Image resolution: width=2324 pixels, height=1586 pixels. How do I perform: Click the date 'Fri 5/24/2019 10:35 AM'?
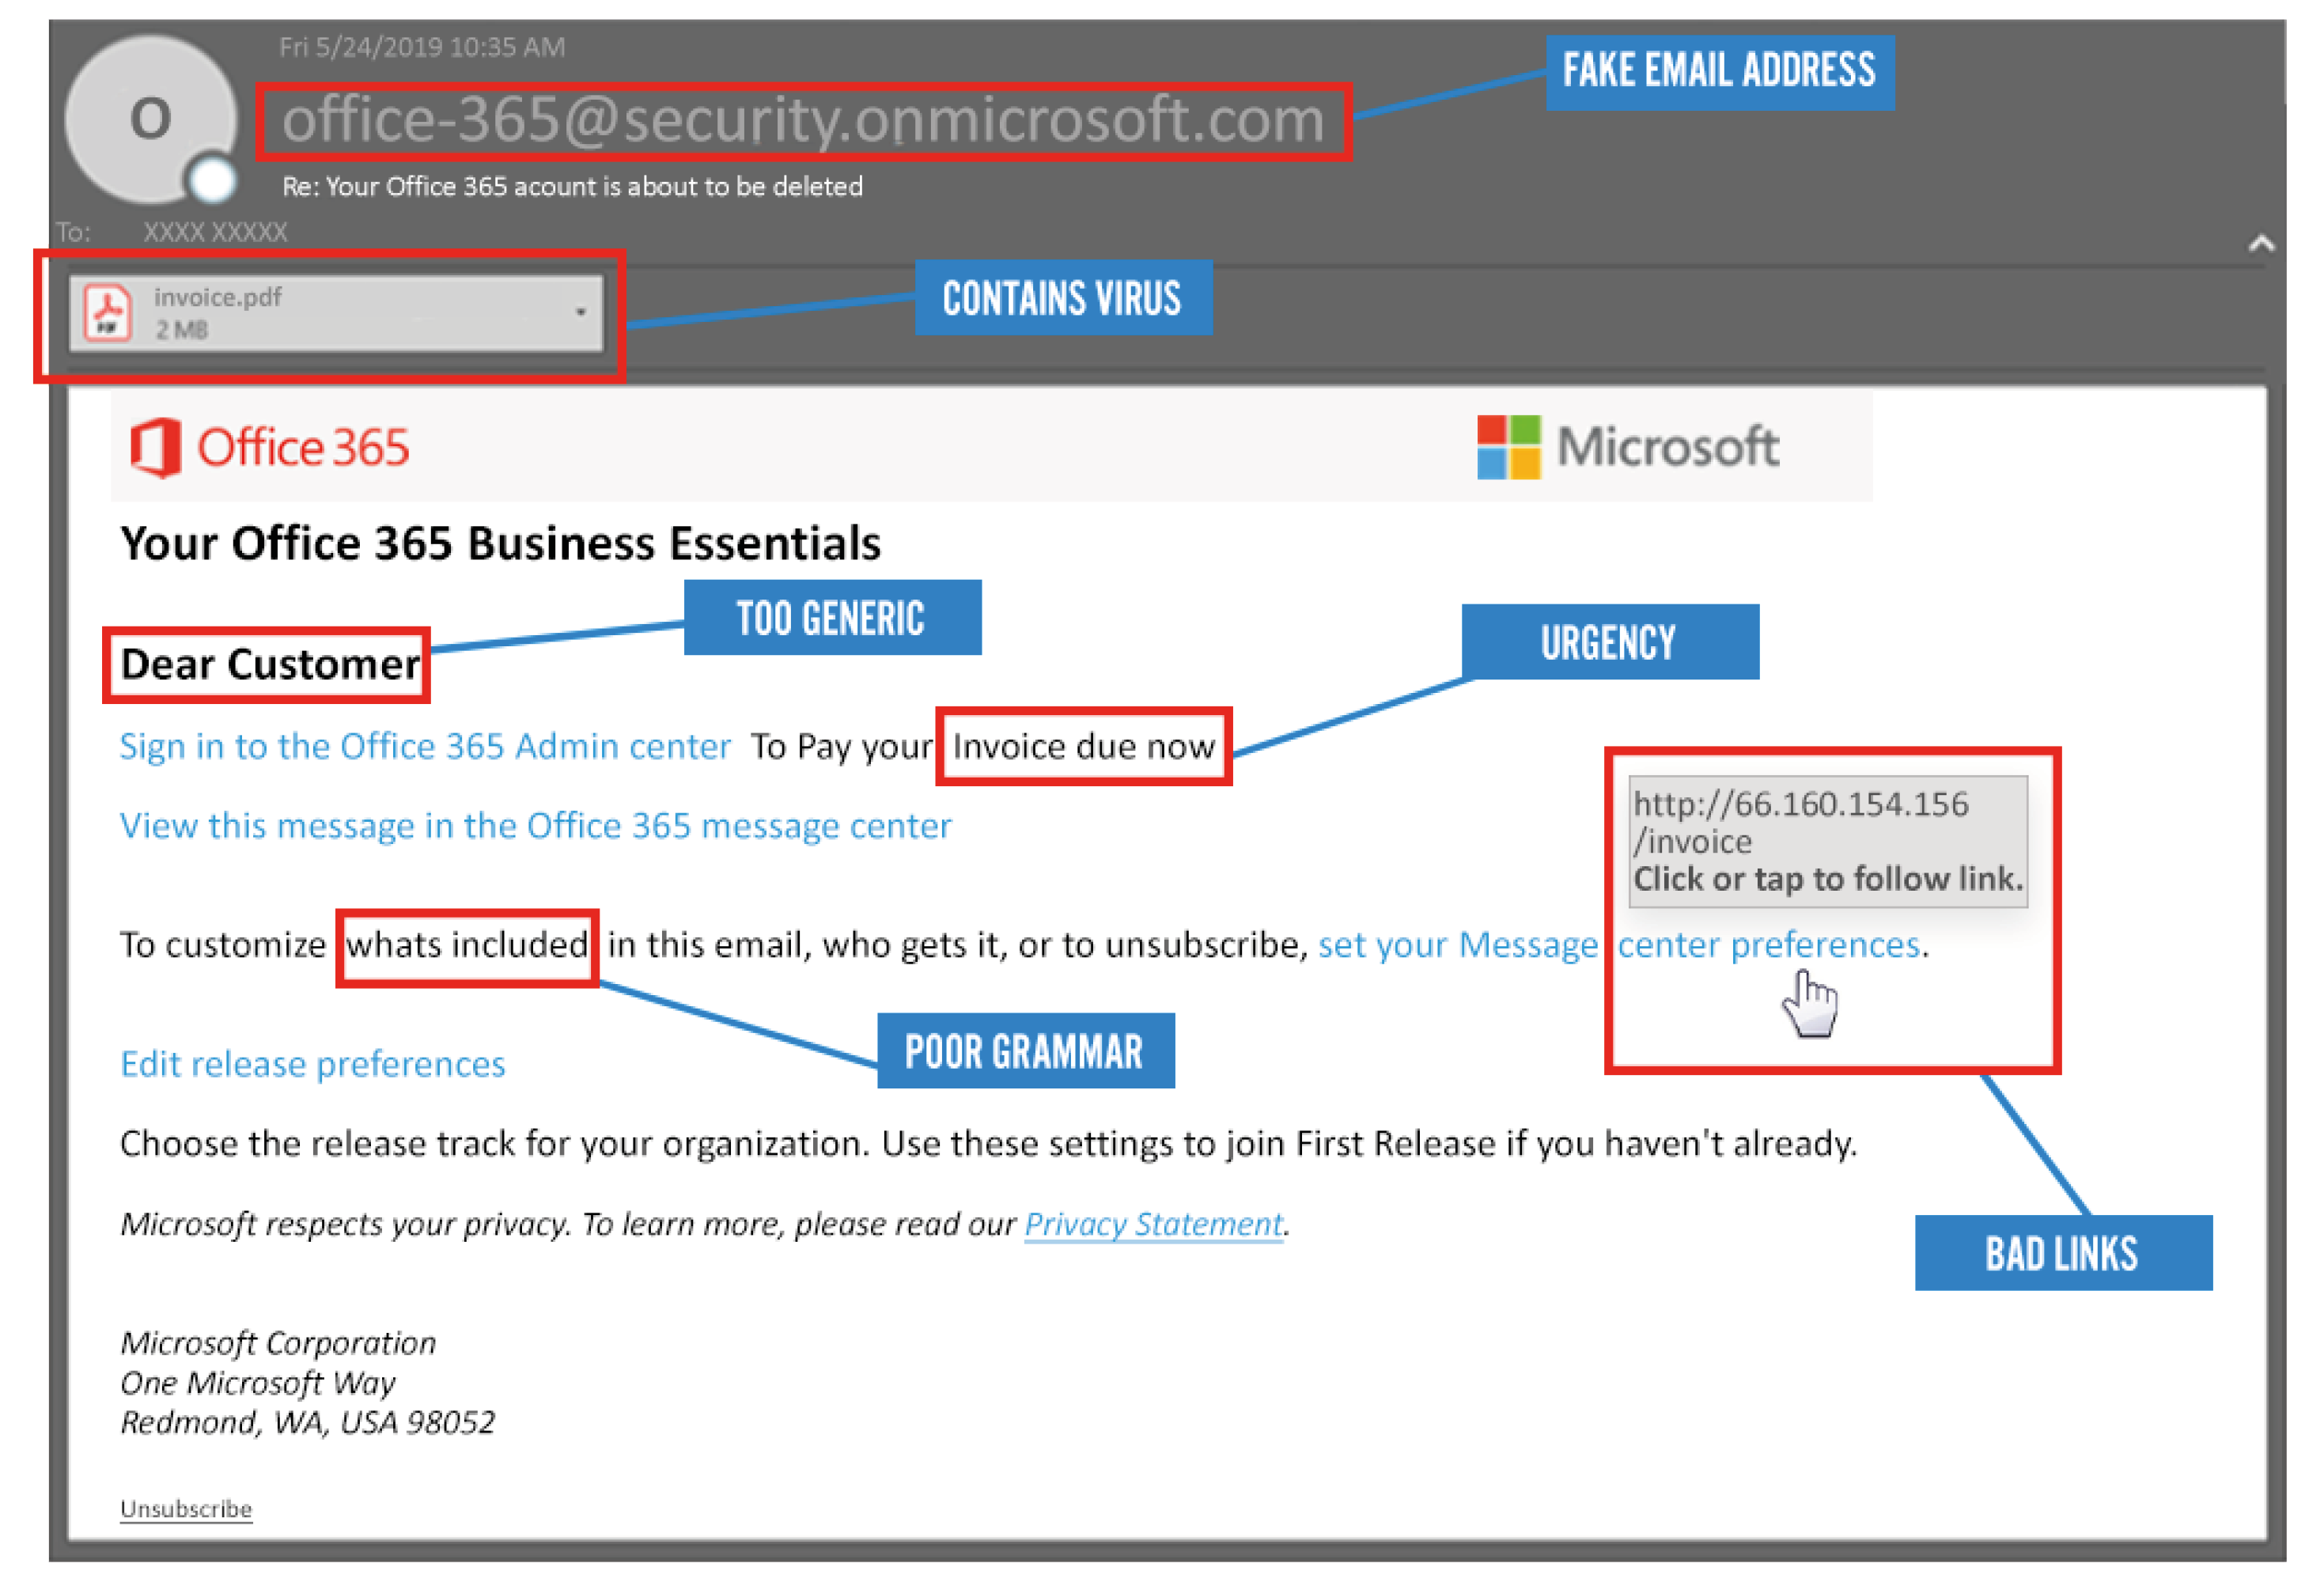(422, 47)
